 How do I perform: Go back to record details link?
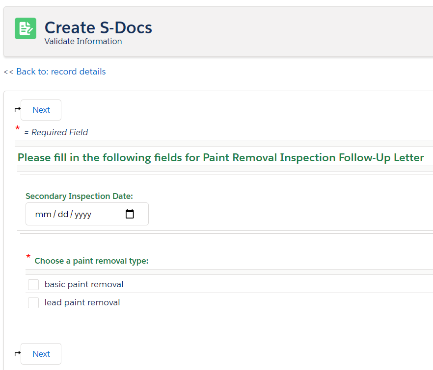61,72
